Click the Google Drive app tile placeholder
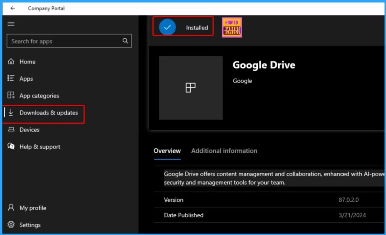The height and width of the screenshot is (235, 386). [191, 88]
